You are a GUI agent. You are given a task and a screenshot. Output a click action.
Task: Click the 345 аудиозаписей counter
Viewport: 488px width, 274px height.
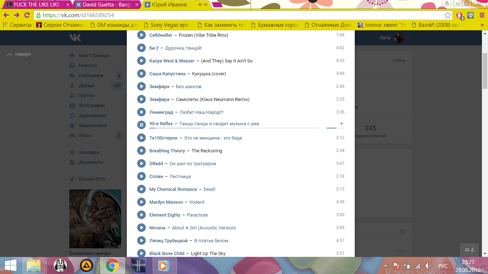point(370,131)
